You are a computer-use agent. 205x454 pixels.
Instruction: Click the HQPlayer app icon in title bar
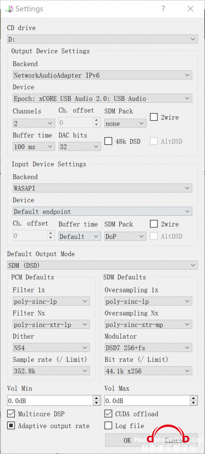[9, 9]
